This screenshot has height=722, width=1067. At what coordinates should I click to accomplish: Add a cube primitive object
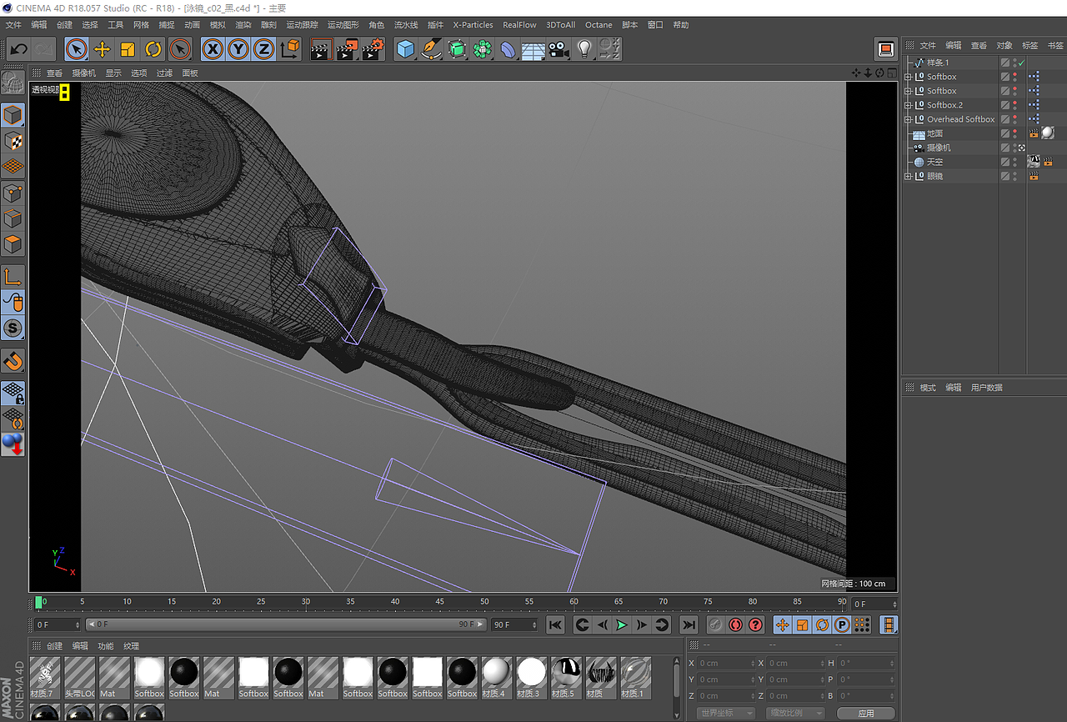[x=405, y=49]
